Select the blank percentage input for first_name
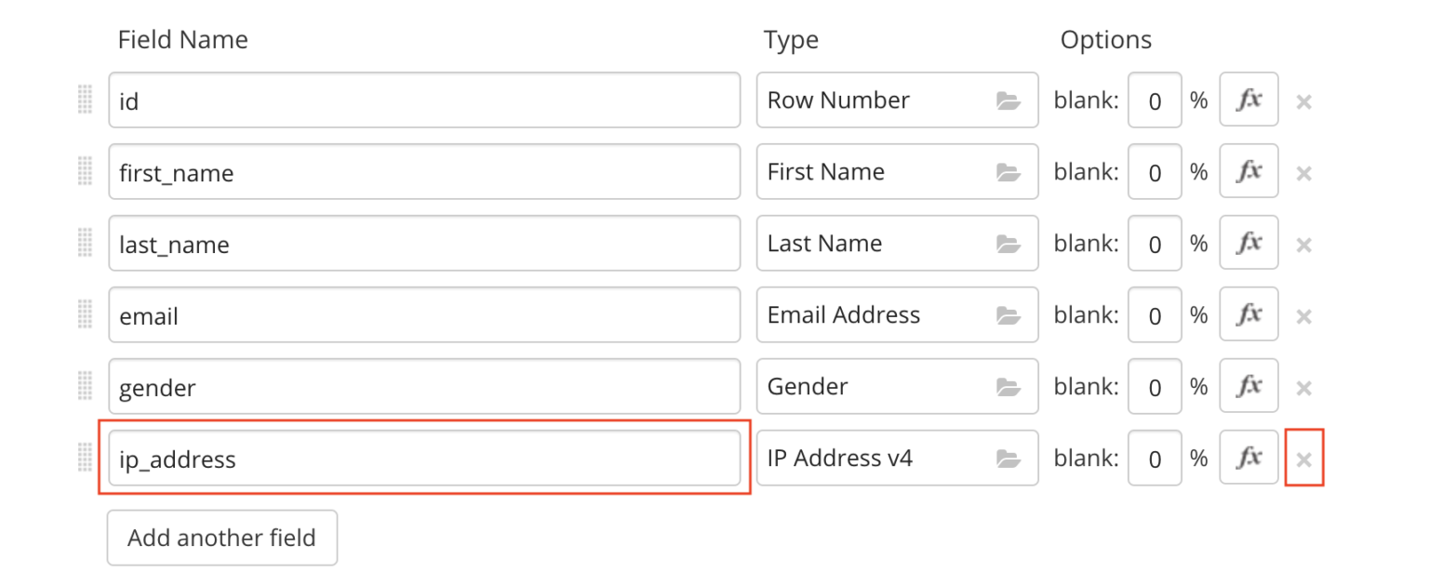The height and width of the screenshot is (586, 1429). [x=1154, y=171]
